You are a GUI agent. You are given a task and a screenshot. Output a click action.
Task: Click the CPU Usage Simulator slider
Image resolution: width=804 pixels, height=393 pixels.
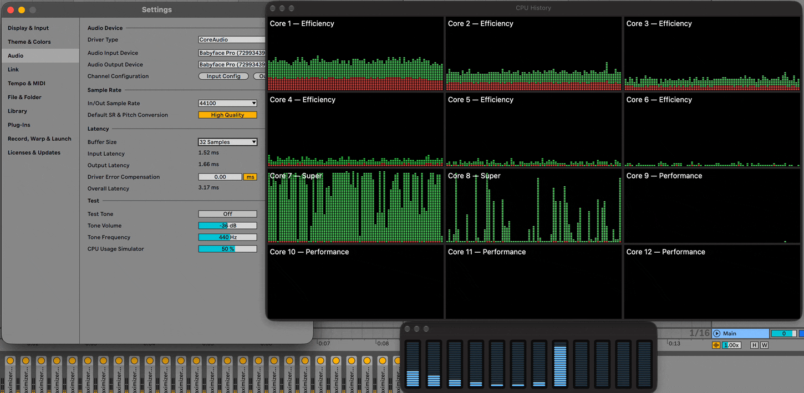(x=228, y=249)
